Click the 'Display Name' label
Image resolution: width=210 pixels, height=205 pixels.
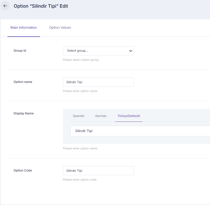coord(24,113)
